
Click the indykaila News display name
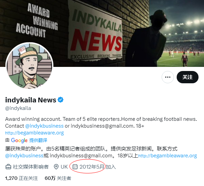pos(30,100)
